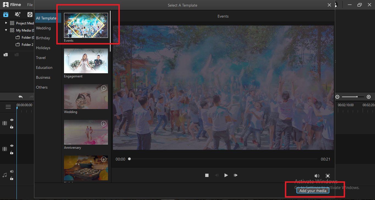Open the Media library panel icon
The height and width of the screenshot is (200, 375).
click(x=5, y=14)
